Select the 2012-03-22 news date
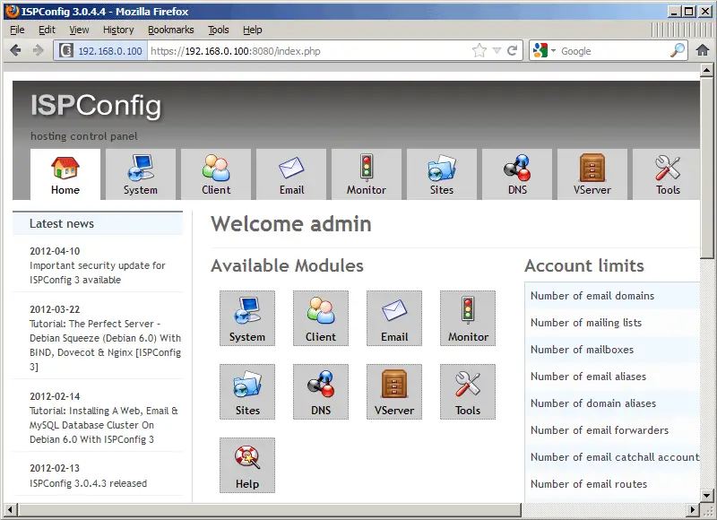This screenshot has height=520, width=717. (x=55, y=309)
